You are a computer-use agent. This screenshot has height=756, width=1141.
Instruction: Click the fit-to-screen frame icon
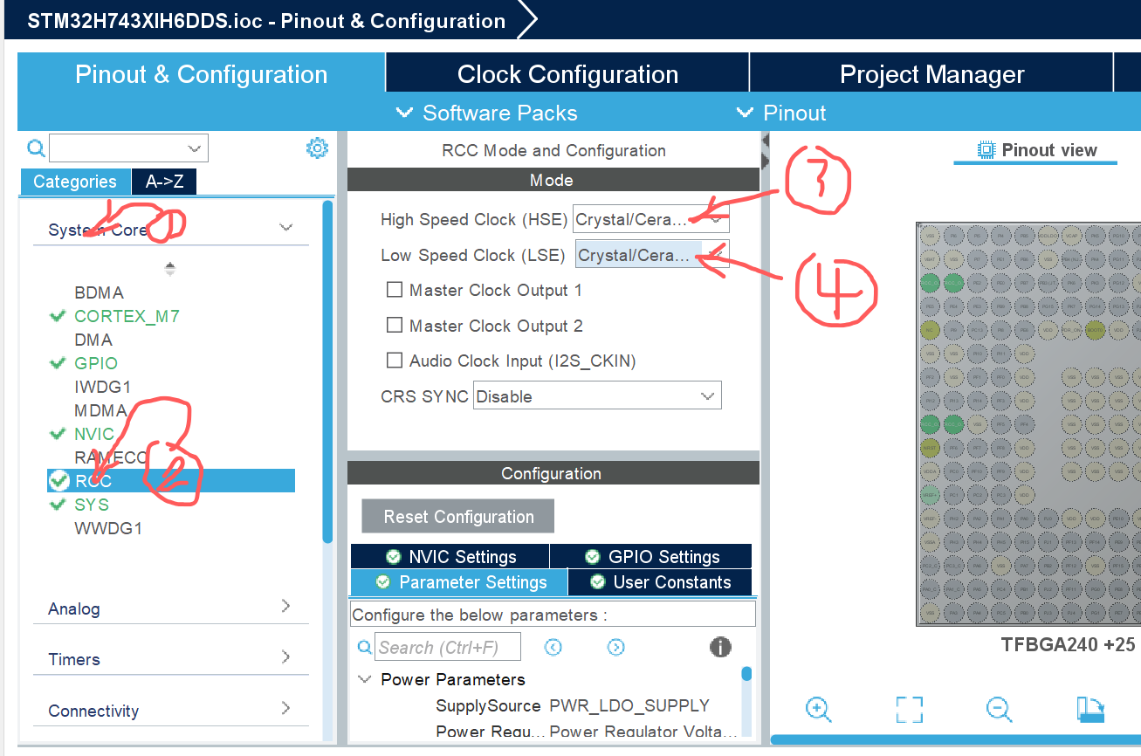point(909,709)
